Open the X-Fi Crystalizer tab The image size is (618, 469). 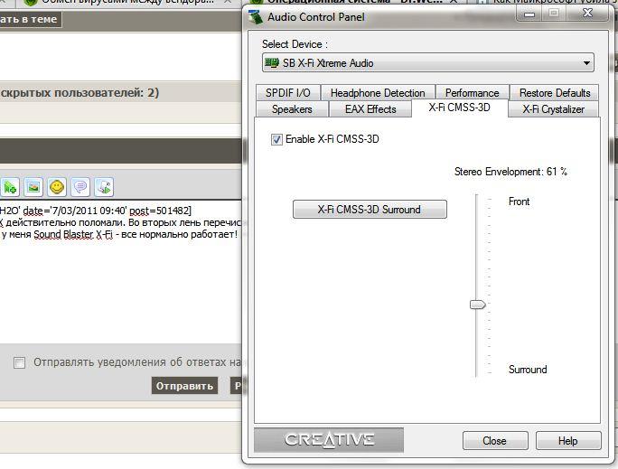pyautogui.click(x=553, y=109)
